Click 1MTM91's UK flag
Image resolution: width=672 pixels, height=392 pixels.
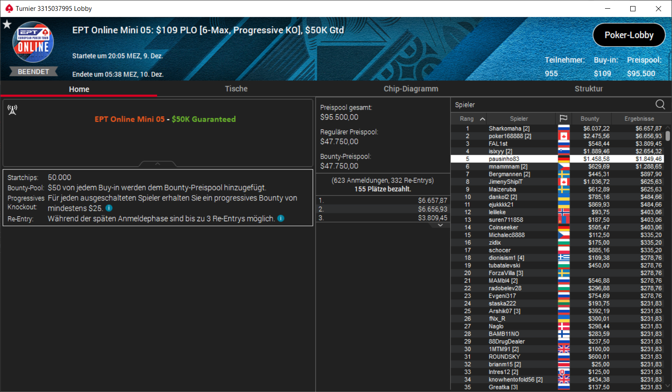[x=564, y=349]
